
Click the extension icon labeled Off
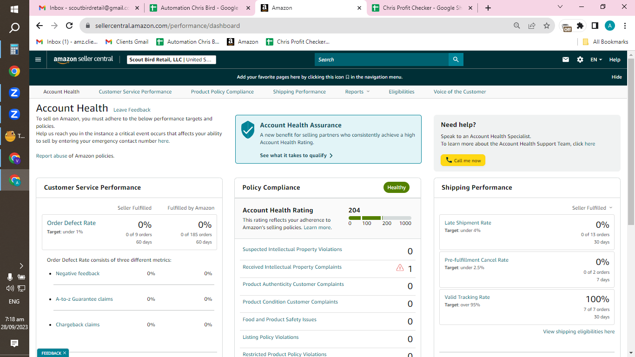click(x=566, y=27)
